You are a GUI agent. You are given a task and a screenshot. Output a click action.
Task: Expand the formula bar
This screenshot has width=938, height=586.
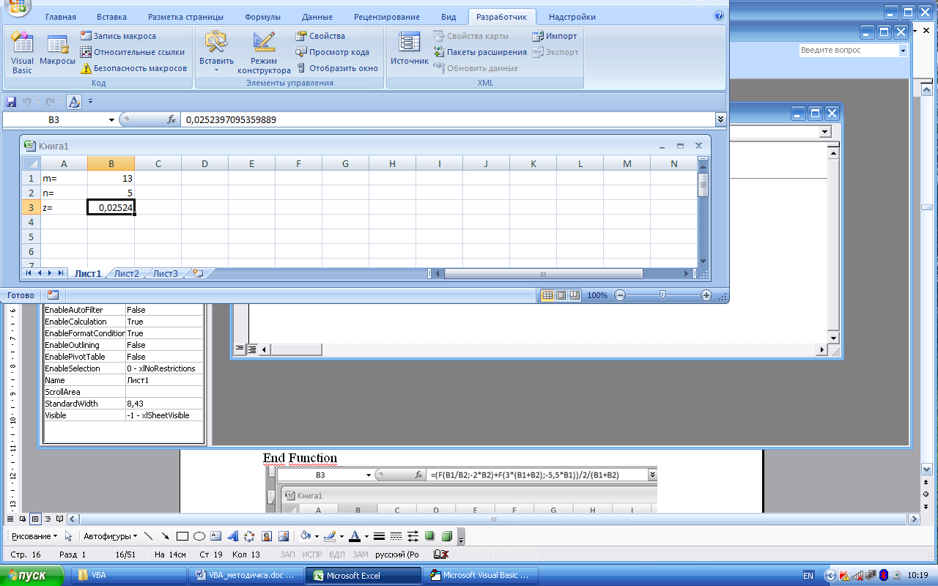point(720,119)
